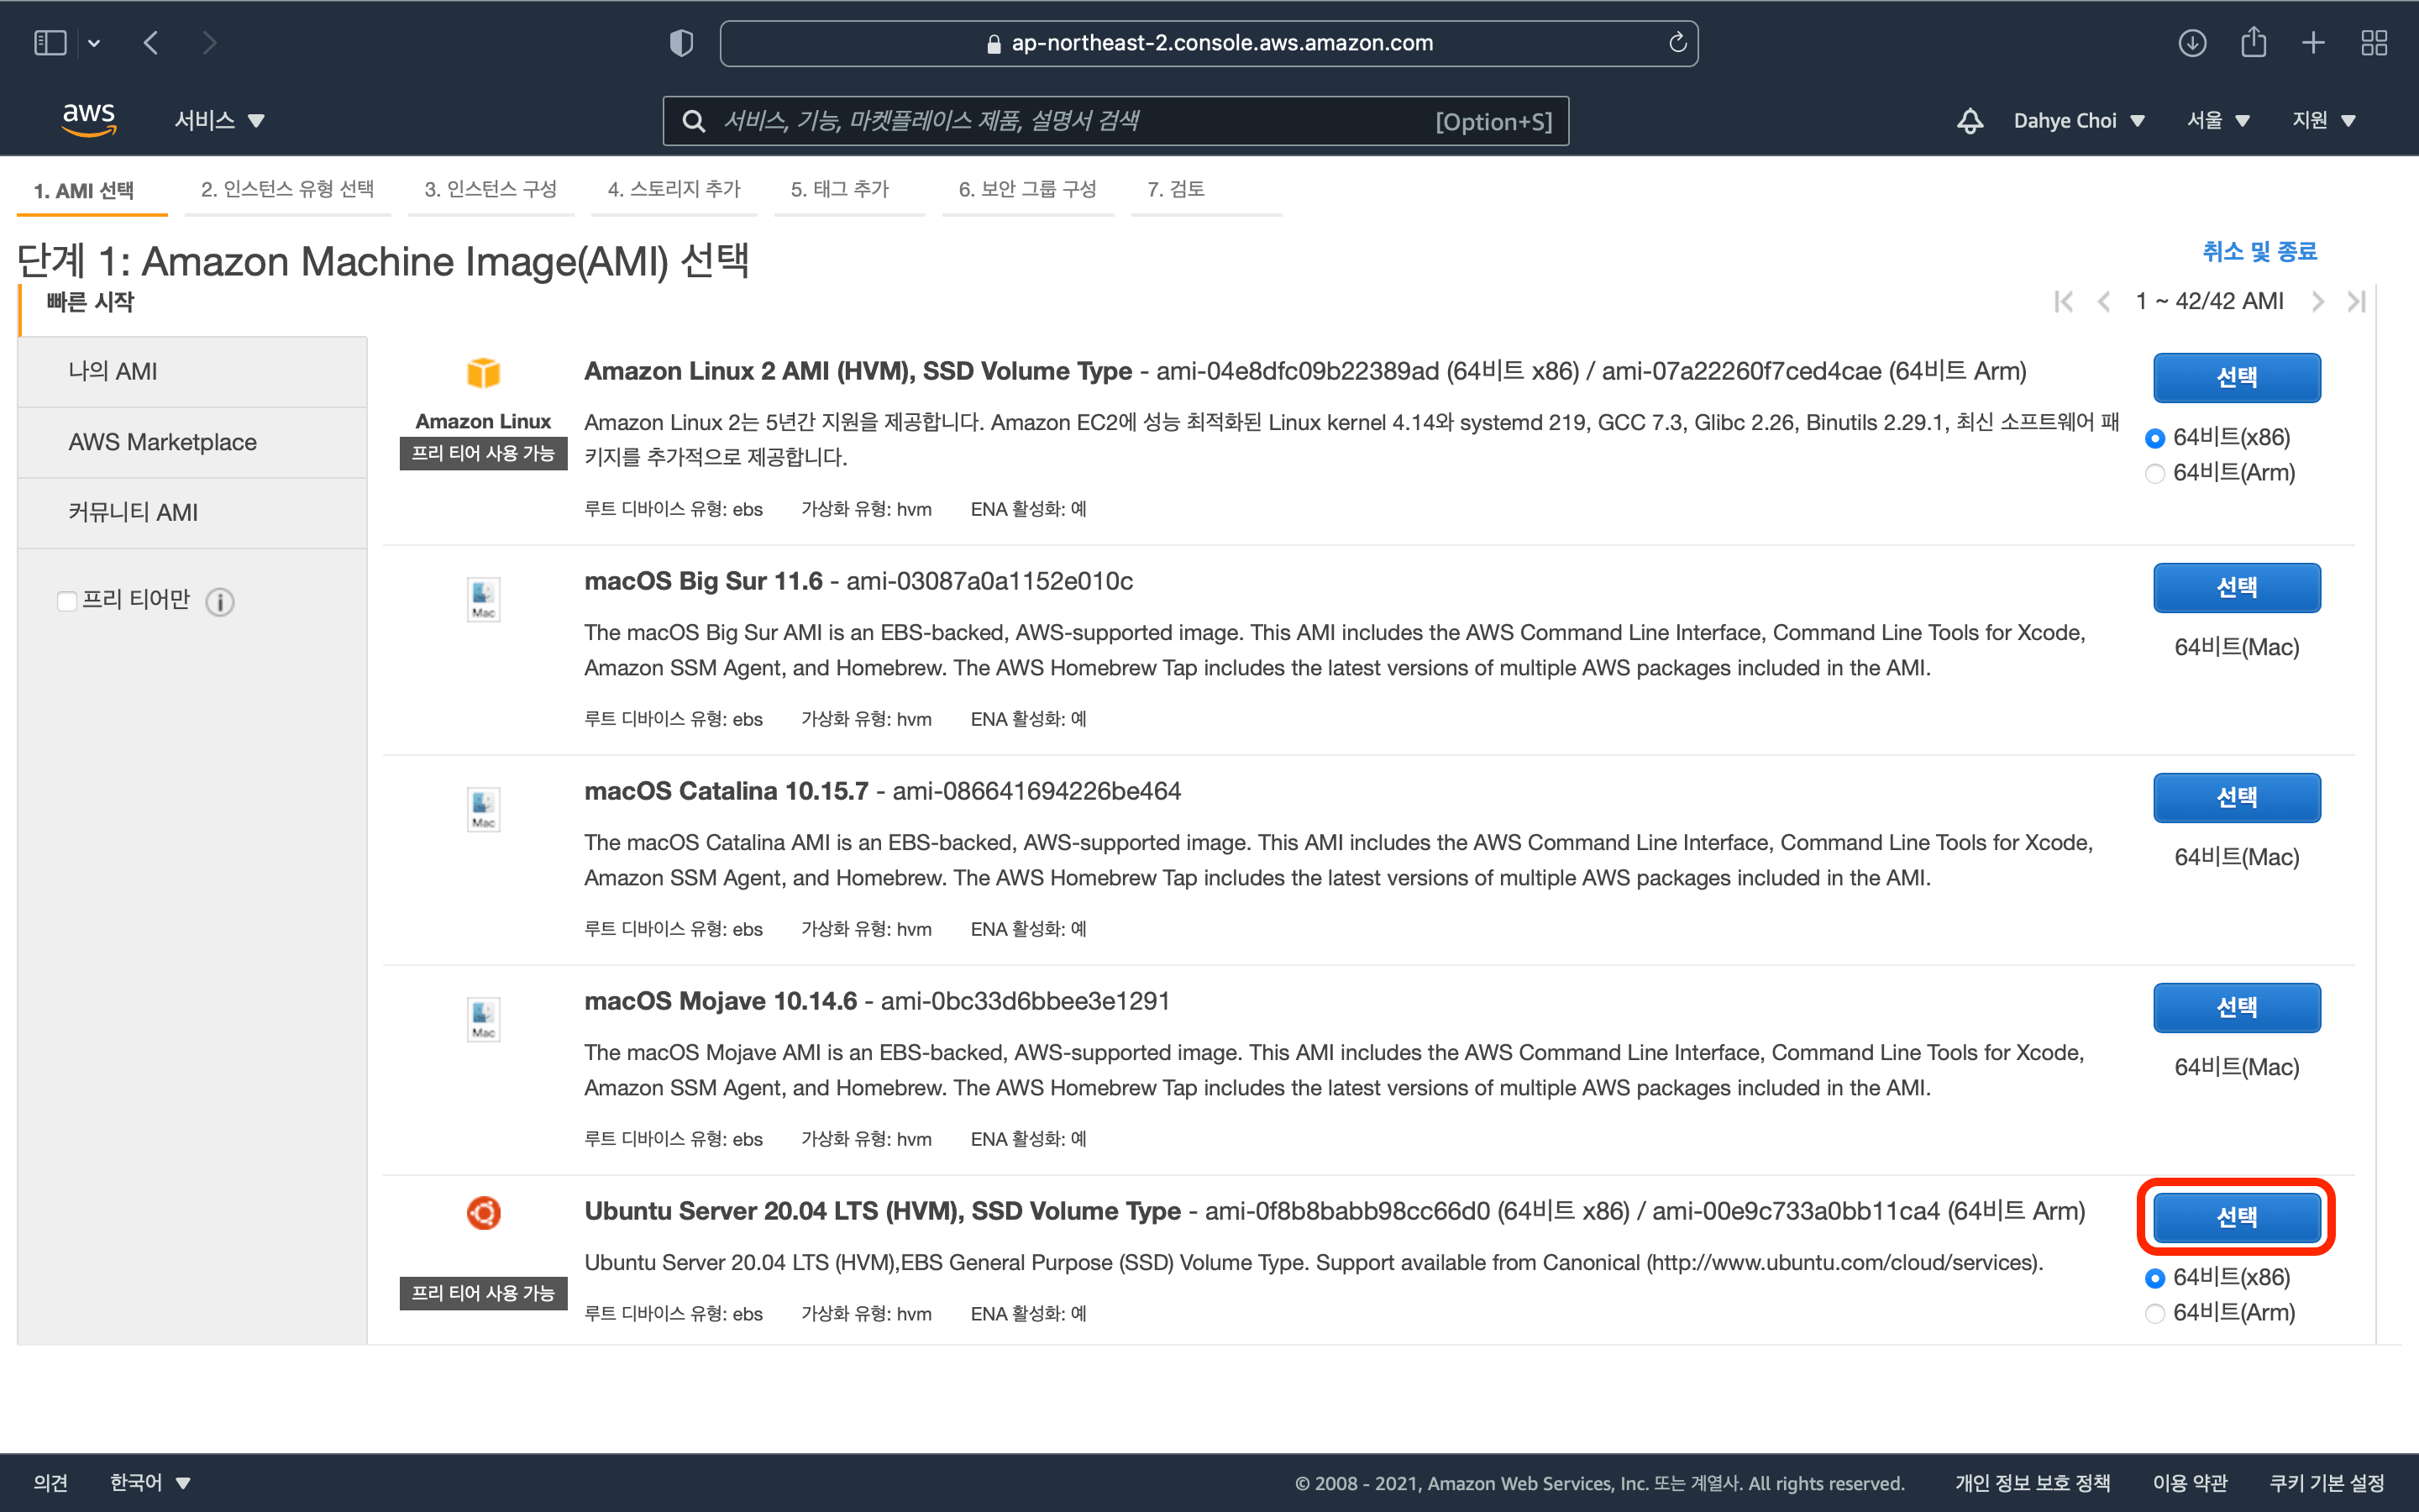Viewport: 2419px width, 1512px height.
Task: Click the search magnifier icon
Action: point(693,121)
